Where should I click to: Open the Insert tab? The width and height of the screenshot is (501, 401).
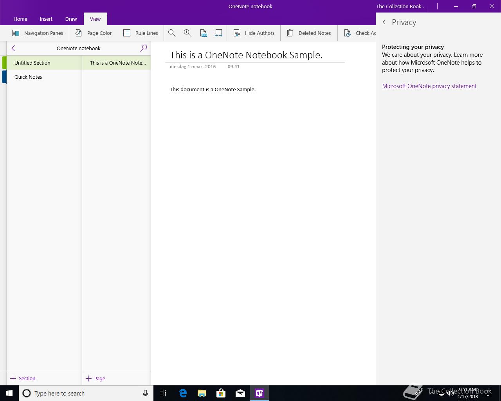(46, 19)
